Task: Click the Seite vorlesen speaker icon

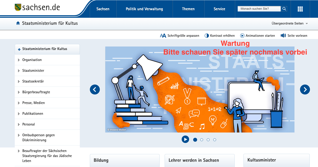Action: point(283,35)
